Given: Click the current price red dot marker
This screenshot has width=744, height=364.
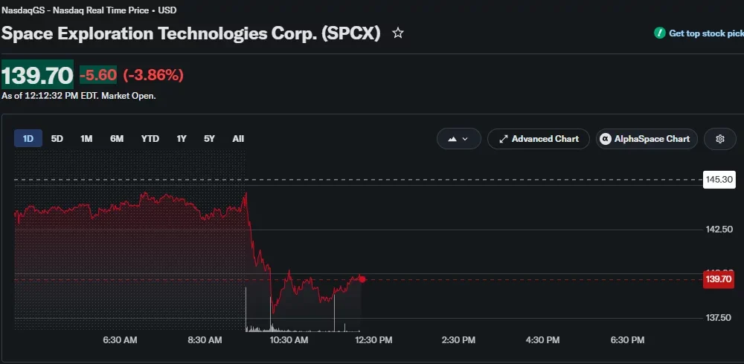Looking at the screenshot, I should 362,279.
